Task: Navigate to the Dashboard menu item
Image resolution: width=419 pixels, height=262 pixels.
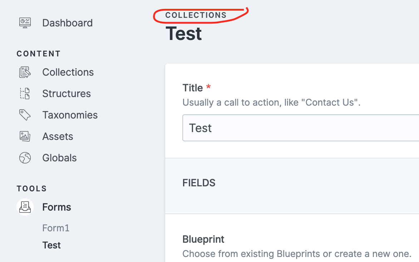Action: 67,22
